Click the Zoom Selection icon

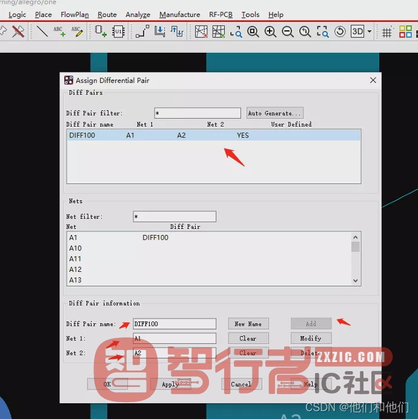click(x=322, y=31)
